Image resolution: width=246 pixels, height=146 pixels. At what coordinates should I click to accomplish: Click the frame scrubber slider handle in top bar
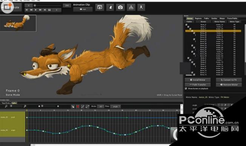click(35, 6)
